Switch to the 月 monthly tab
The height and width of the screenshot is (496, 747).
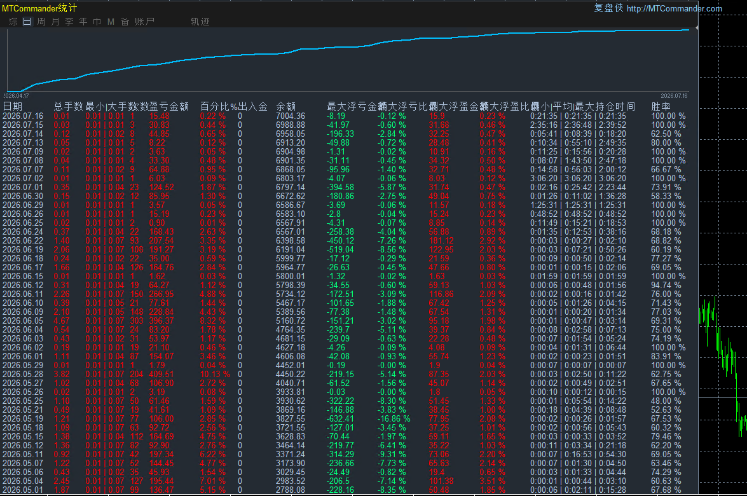(x=55, y=22)
